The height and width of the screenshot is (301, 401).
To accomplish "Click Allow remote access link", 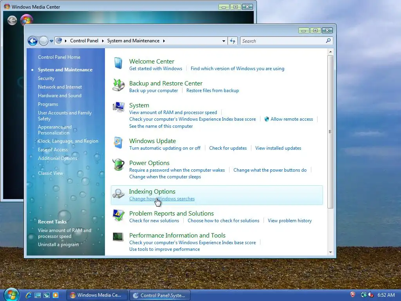I will click(x=292, y=119).
